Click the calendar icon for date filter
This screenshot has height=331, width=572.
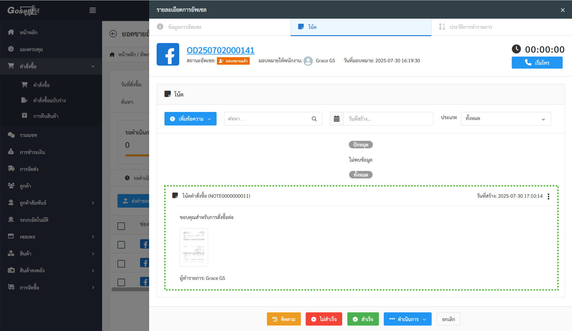coord(336,119)
